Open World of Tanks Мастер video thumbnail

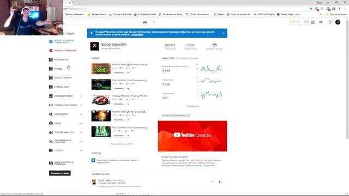pos(101,69)
